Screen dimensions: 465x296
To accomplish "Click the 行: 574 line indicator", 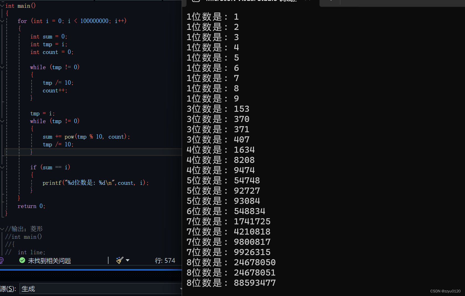I will [165, 261].
